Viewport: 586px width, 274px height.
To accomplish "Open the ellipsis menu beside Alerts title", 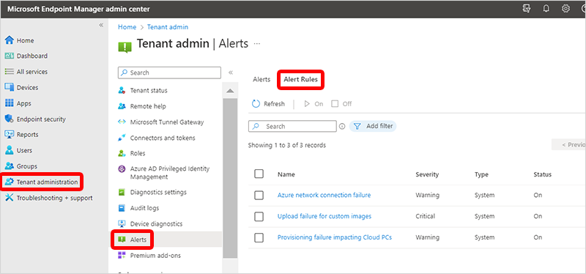I will tap(257, 43).
